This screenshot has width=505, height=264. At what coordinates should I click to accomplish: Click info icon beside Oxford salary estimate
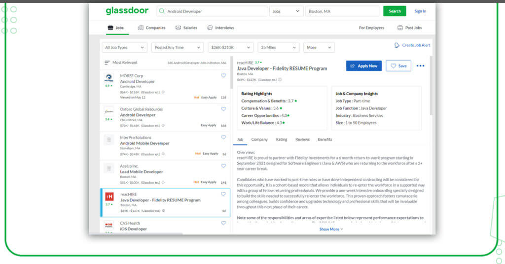[x=163, y=126]
